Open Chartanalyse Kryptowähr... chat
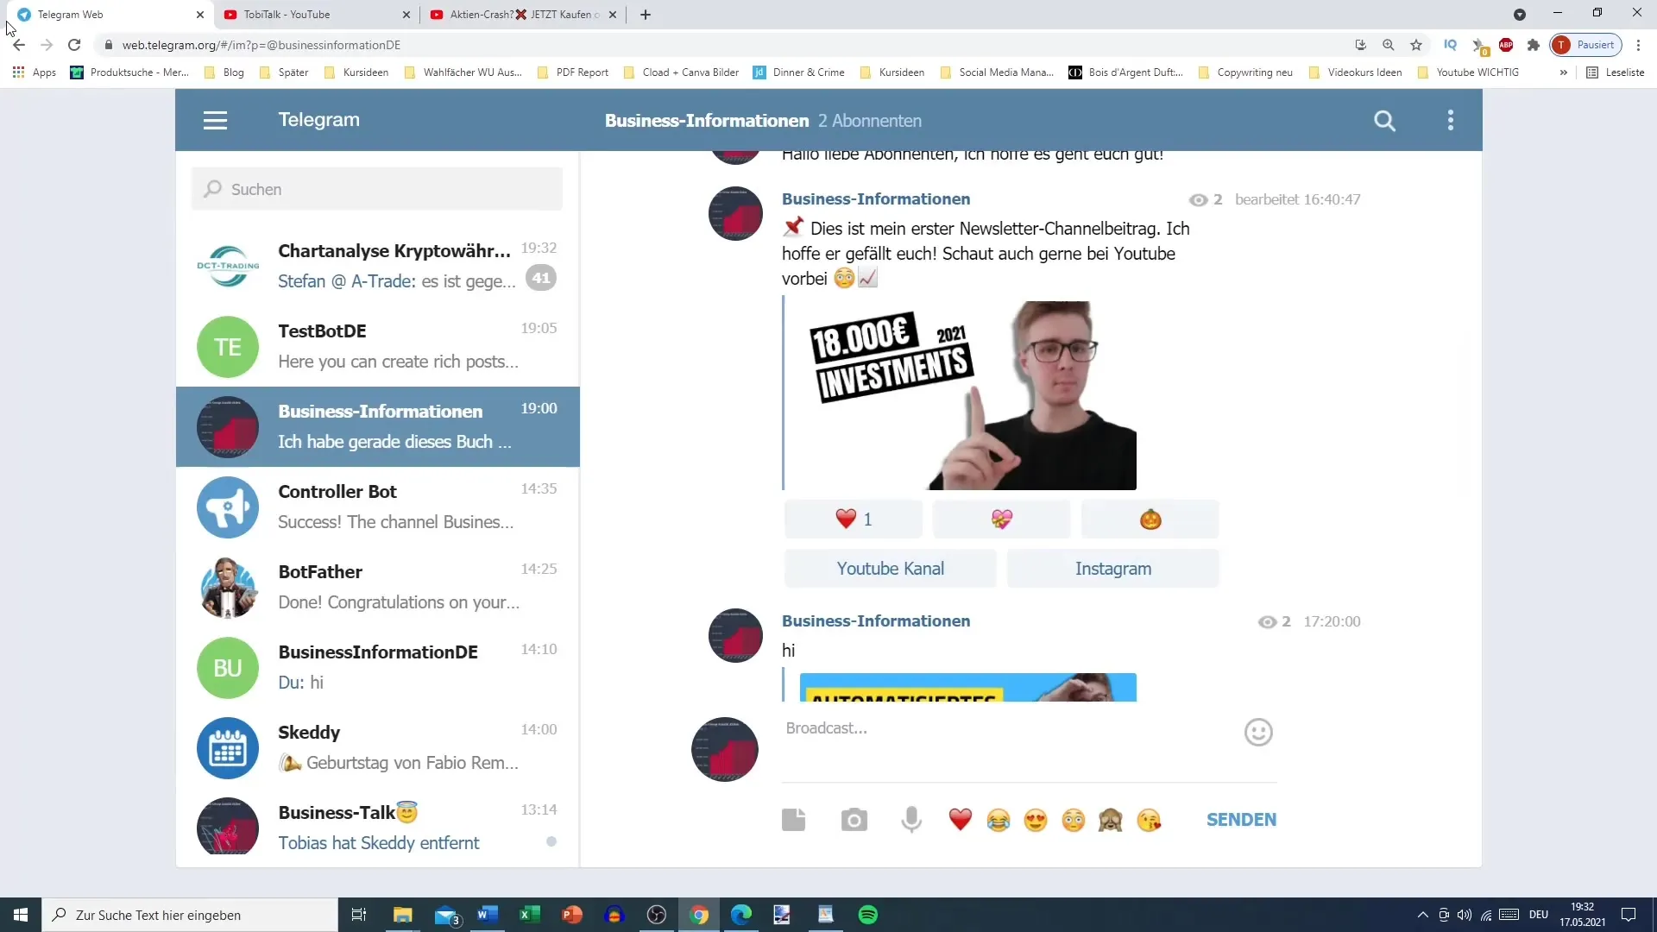 (378, 264)
